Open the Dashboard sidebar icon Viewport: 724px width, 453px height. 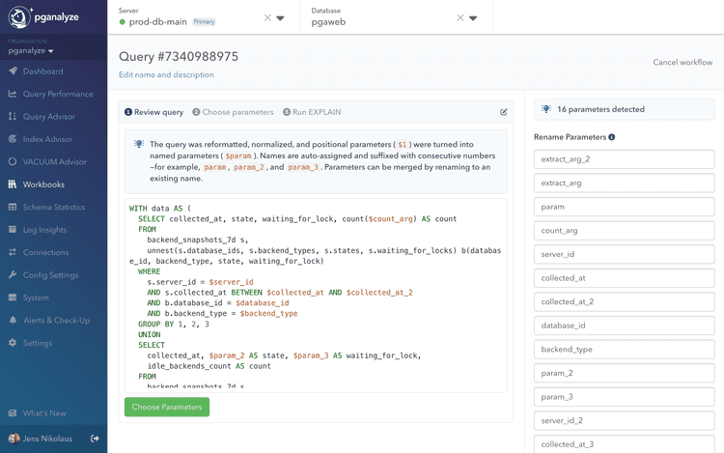(x=13, y=71)
